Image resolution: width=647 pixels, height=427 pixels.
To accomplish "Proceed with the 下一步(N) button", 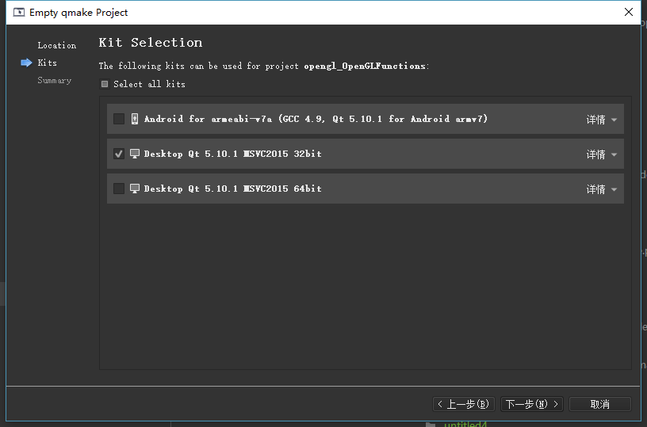I will [532, 404].
